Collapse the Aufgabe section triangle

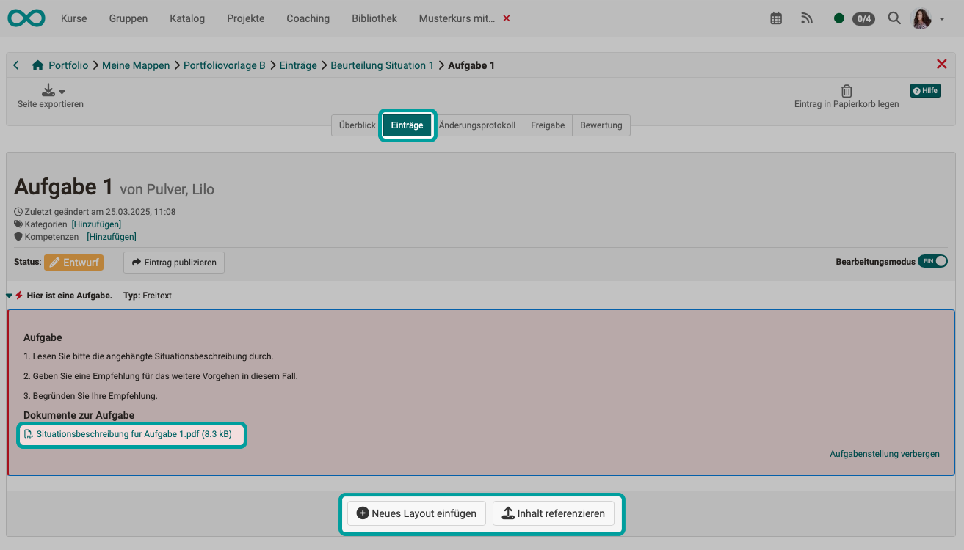click(x=9, y=295)
